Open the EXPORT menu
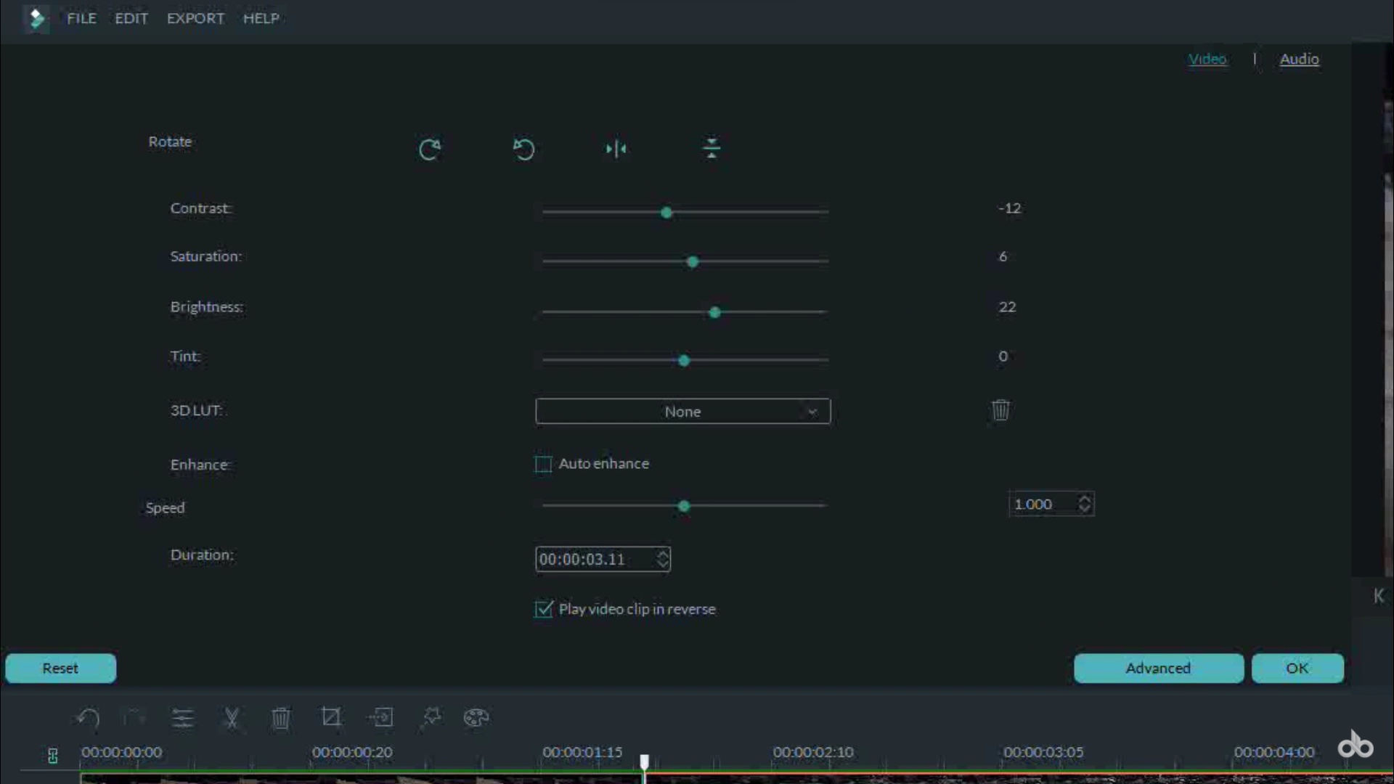Screen dimensions: 1394x784 point(195,18)
